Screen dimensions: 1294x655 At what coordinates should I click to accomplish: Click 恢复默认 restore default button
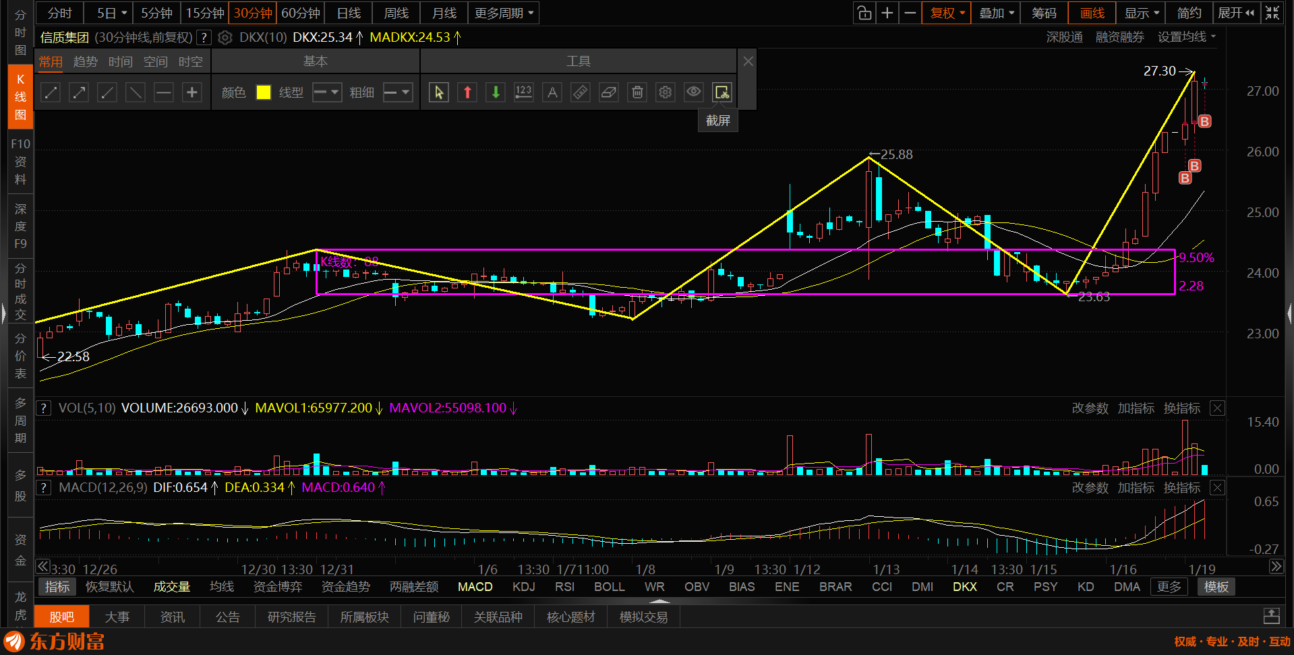pos(110,587)
